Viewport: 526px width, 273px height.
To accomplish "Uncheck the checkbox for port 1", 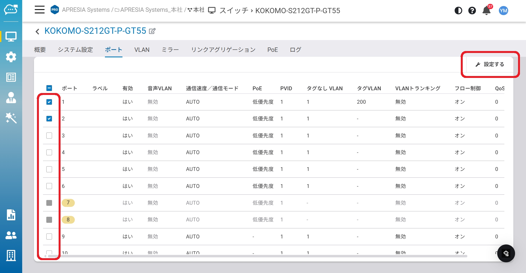I will pyautogui.click(x=49, y=102).
